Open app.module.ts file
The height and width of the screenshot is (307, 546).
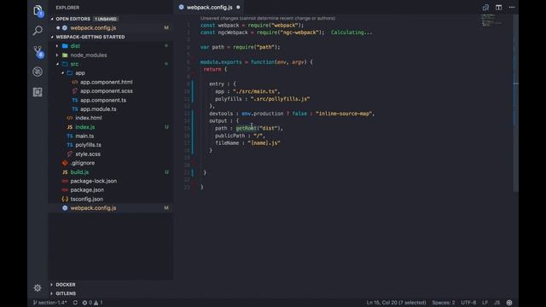click(x=98, y=109)
